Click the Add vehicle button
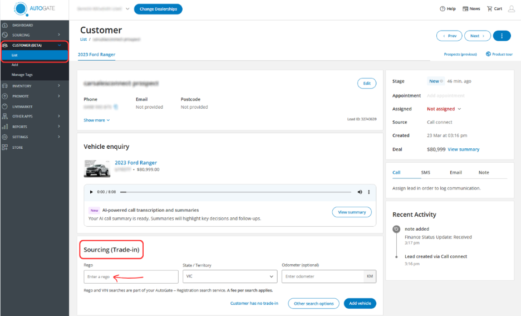Image resolution: width=521 pixels, height=316 pixels. coord(359,303)
